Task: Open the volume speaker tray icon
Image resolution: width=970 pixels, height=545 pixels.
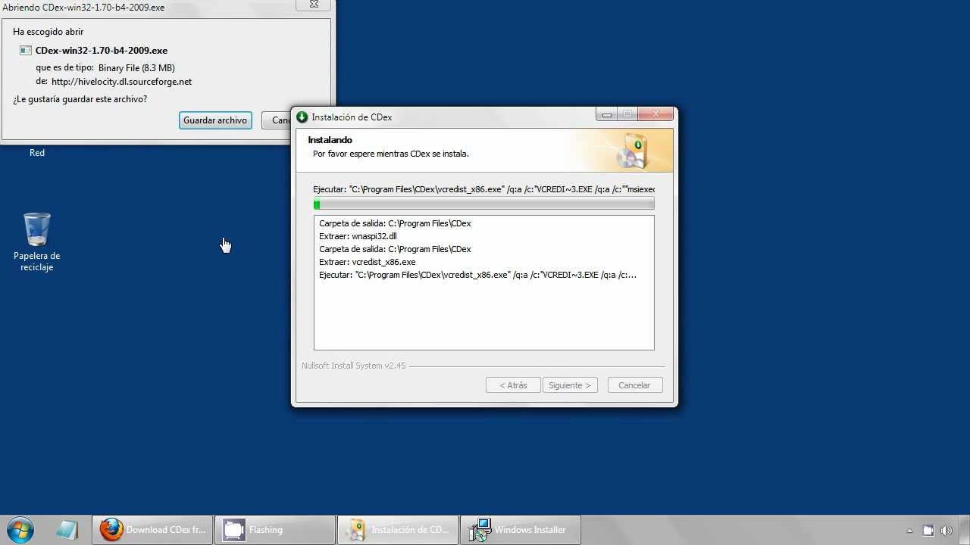Action: pos(947,531)
